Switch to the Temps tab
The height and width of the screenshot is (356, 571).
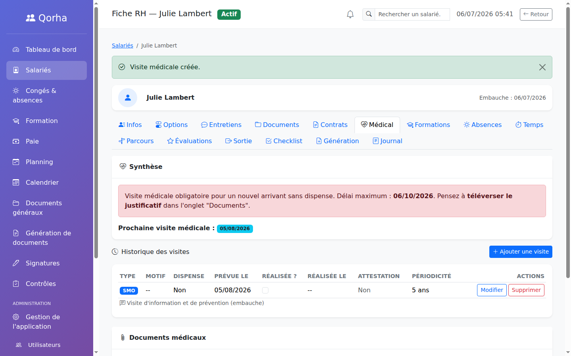coord(529,125)
